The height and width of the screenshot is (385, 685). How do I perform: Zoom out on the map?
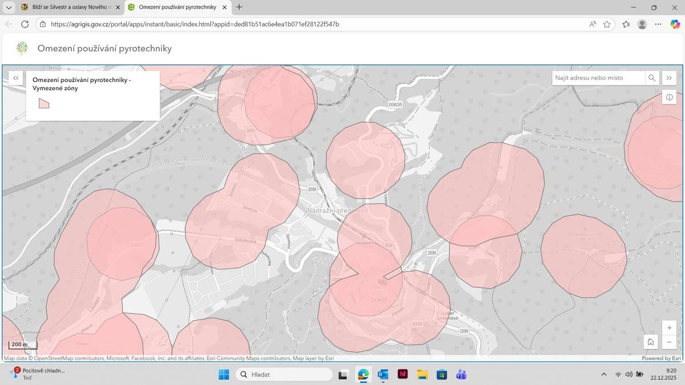point(669,342)
